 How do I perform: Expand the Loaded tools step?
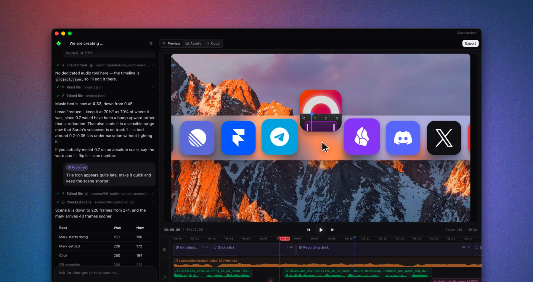[105, 65]
